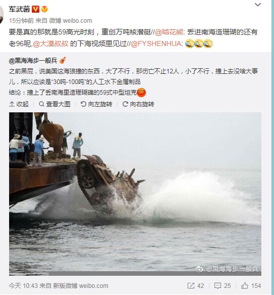Open the 军武菌 profile name
Image resolution: width=274 pixels, height=295 pixels.
pos(19,9)
